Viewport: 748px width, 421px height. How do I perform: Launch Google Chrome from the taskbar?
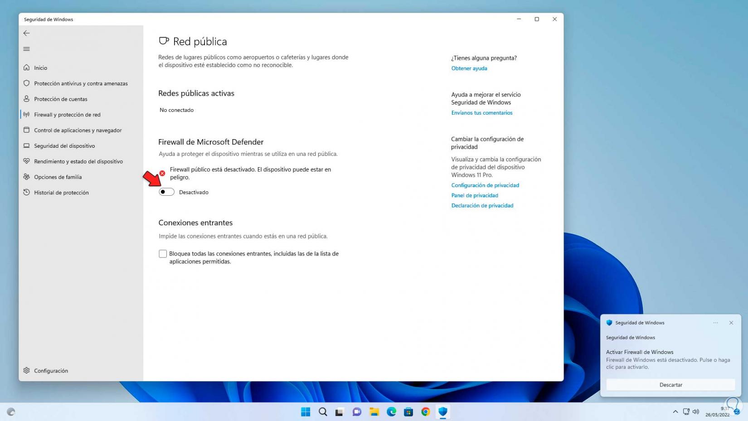tap(426, 412)
